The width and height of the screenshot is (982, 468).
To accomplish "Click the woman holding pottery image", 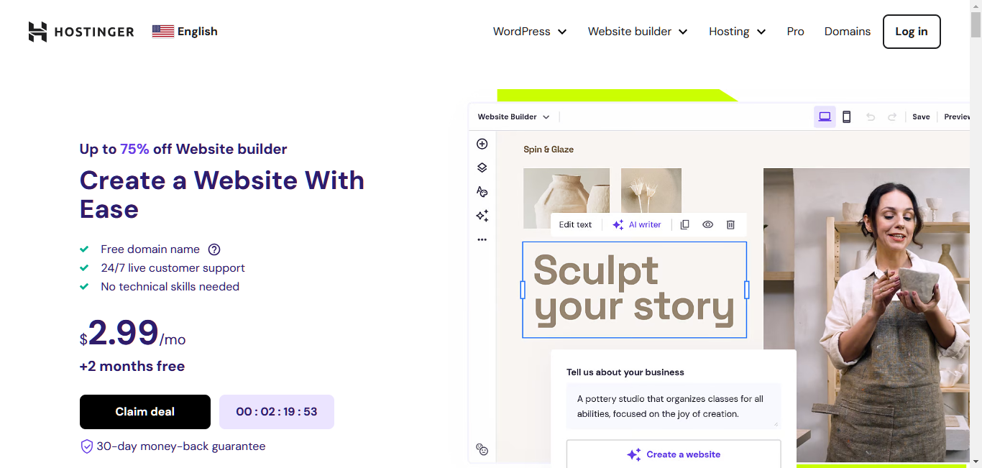I will (866, 315).
